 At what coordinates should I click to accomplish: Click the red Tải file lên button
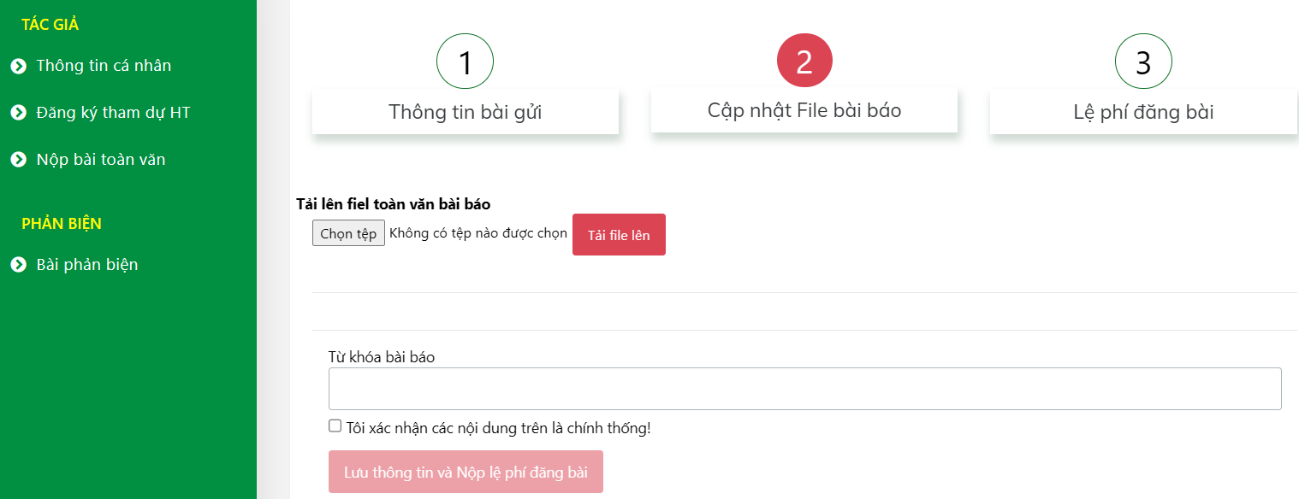click(619, 235)
